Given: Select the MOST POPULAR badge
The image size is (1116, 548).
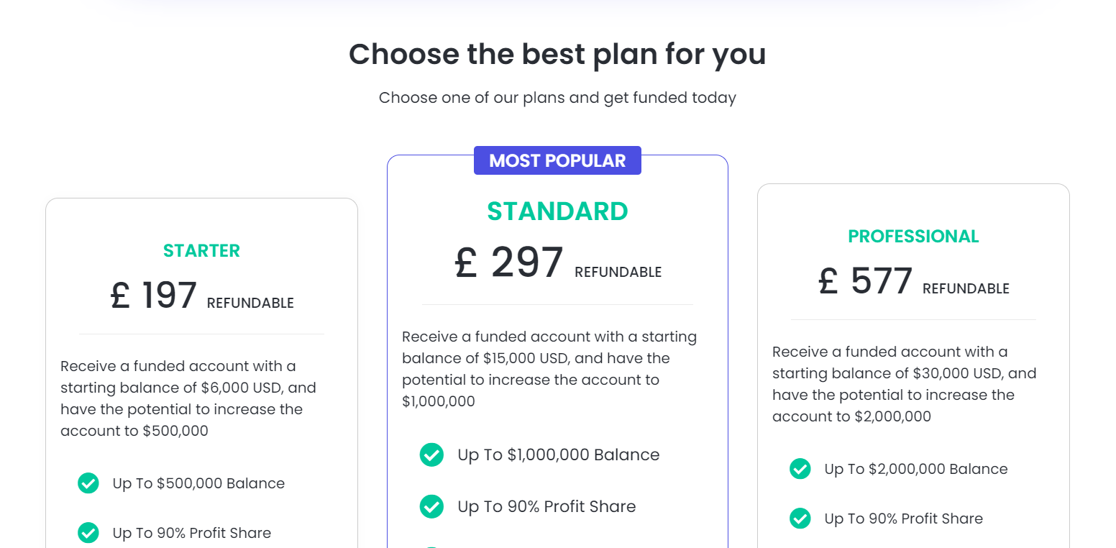Looking at the screenshot, I should 557,160.
